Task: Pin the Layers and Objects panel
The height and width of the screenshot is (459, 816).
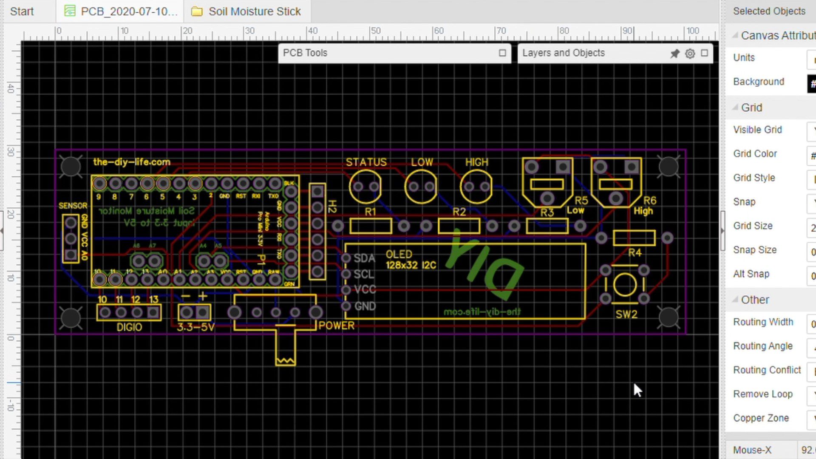Action: coord(674,54)
